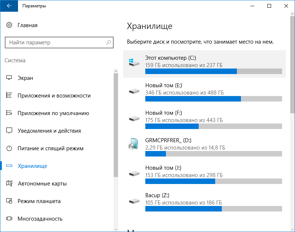Open the Default apps settings page
Viewport: 295px width, 232px height.
click(53, 113)
